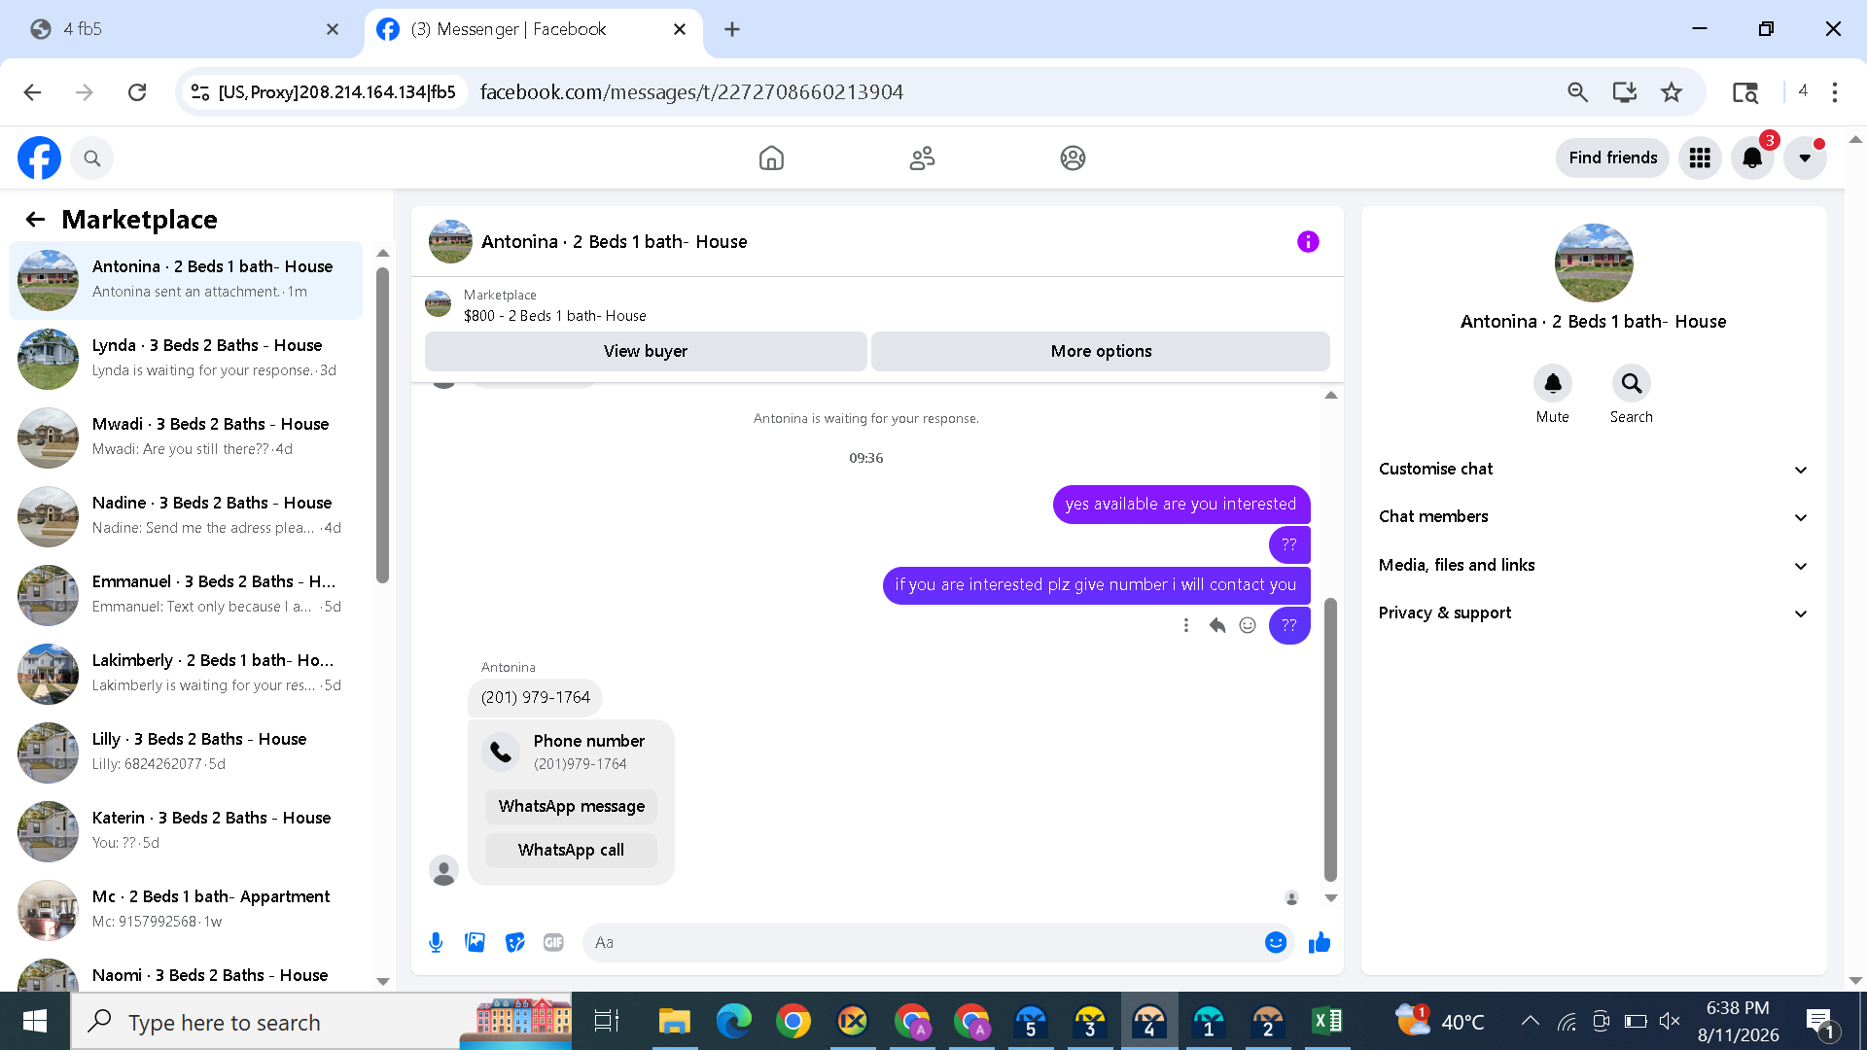Image resolution: width=1867 pixels, height=1050 pixels.
Task: Click the chat message scrollbar thumb
Action: 1330,739
